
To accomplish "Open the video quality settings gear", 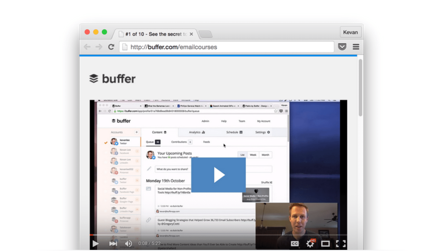I will (x=310, y=244).
